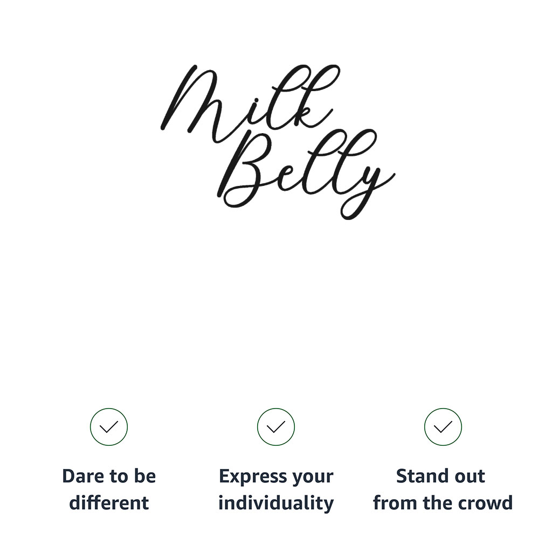552x552 pixels.
Task: Open the "Express your individuality" caption
Action: (276, 489)
